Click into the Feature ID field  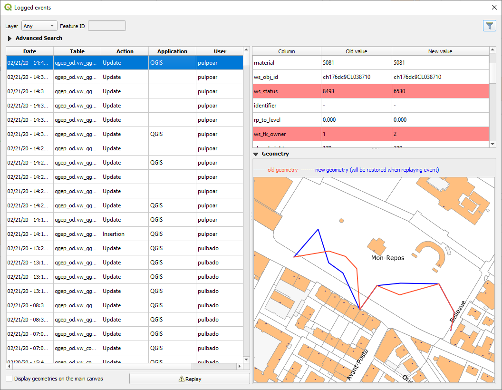[107, 26]
